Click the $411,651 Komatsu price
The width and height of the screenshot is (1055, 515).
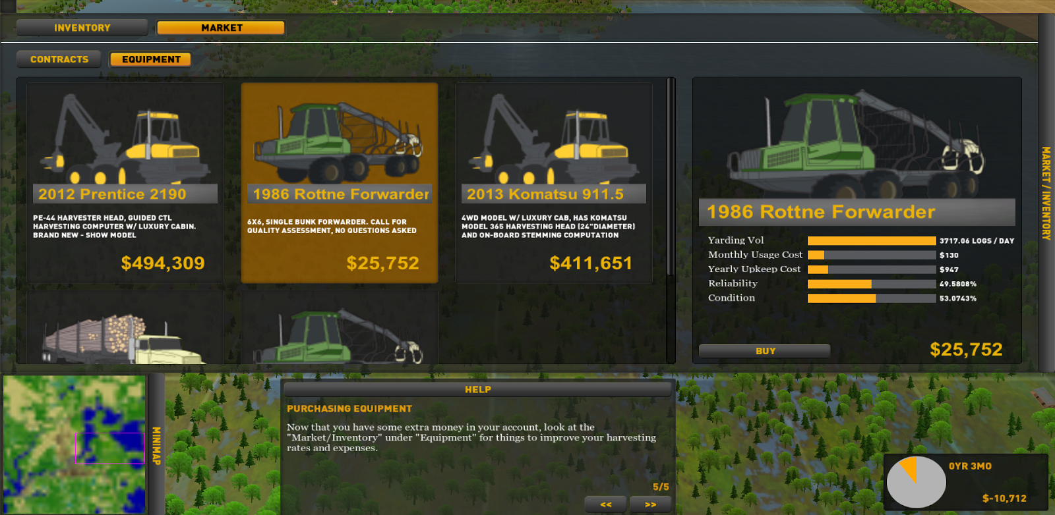click(x=591, y=263)
